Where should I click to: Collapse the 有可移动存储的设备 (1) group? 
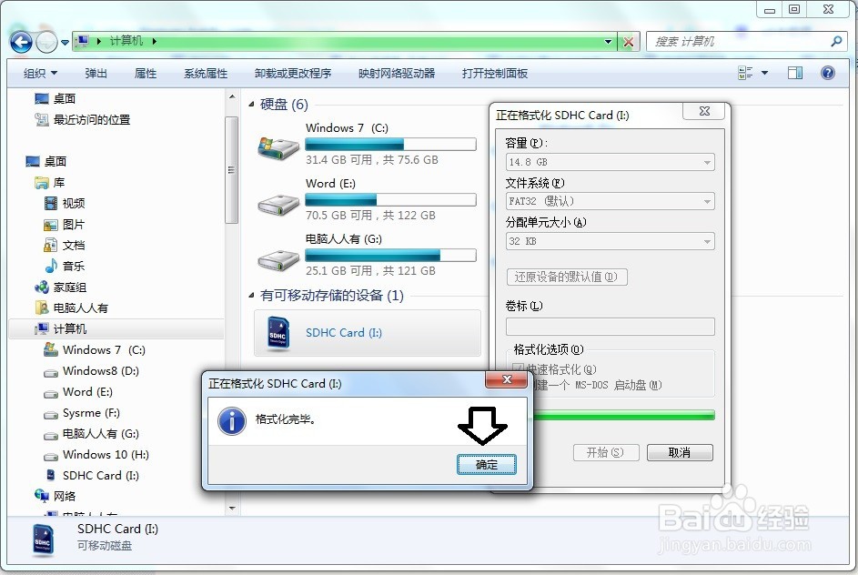click(251, 296)
